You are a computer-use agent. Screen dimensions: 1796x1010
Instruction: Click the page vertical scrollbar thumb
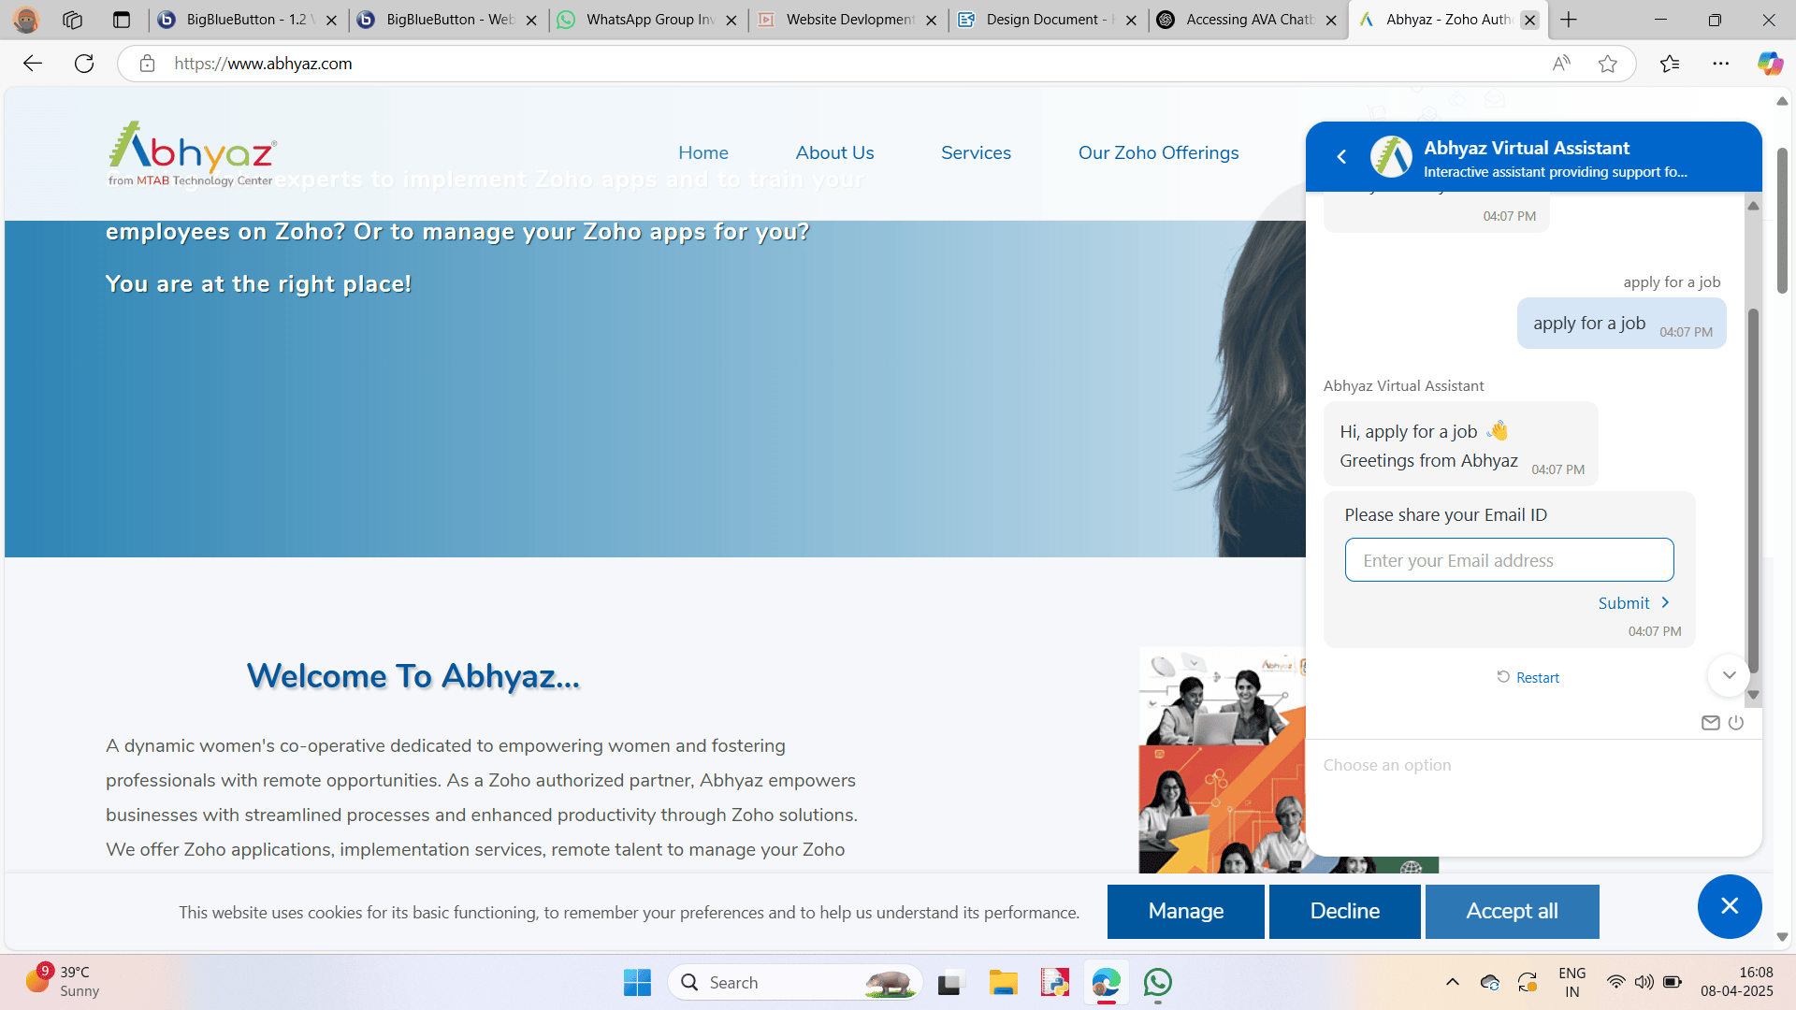tap(1782, 220)
